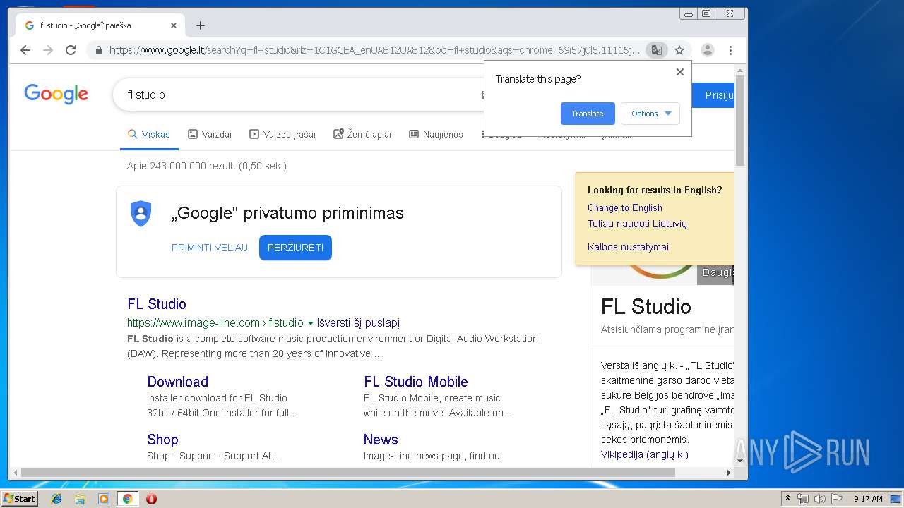Open Internet Explorer from the taskbar
The width and height of the screenshot is (904, 508).
tap(56, 499)
